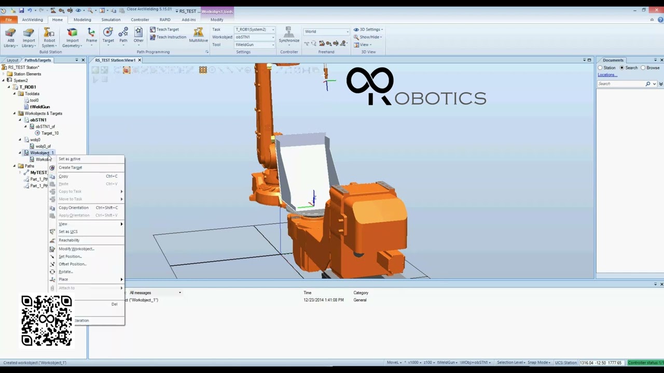Click the tWeldGun tool icon in tree

tap(26, 107)
